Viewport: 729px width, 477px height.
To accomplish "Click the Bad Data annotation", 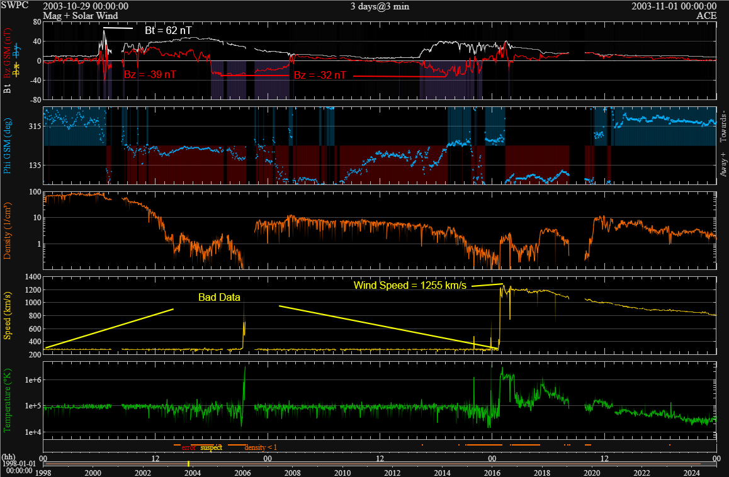I will click(x=218, y=297).
